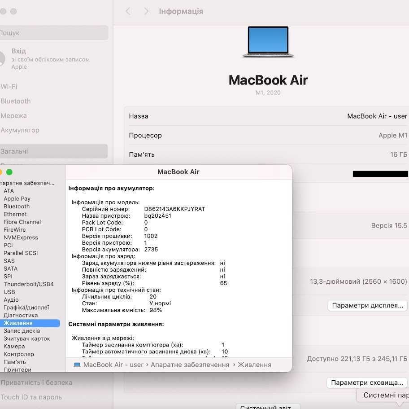Open Приватність і безпека in sidebar
The height and width of the screenshot is (409, 409).
pos(36,383)
